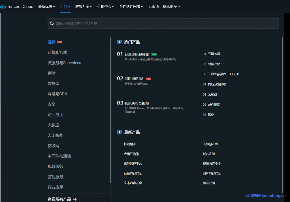Screen dimensions: 290x202
Task: Select the 产品 menu tab
Action: [x=64, y=6]
